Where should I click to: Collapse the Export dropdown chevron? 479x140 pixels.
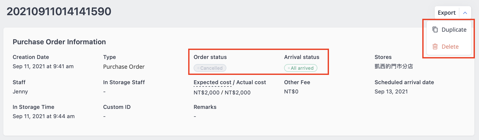(x=465, y=13)
